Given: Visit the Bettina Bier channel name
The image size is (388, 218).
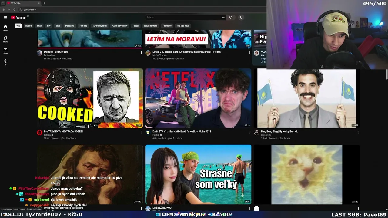Looking at the screenshot, I should pyautogui.click(x=49, y=55).
